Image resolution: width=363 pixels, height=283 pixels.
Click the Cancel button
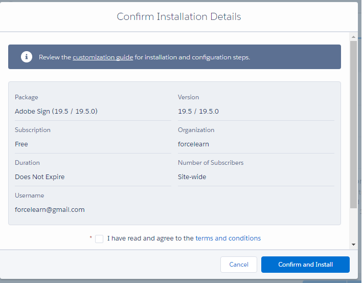[x=239, y=265]
